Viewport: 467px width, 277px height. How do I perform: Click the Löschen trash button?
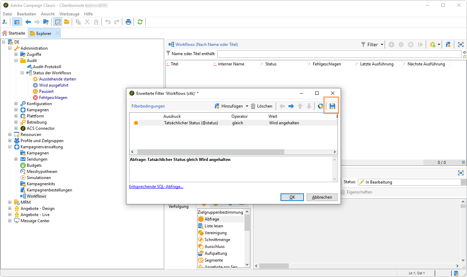261,106
